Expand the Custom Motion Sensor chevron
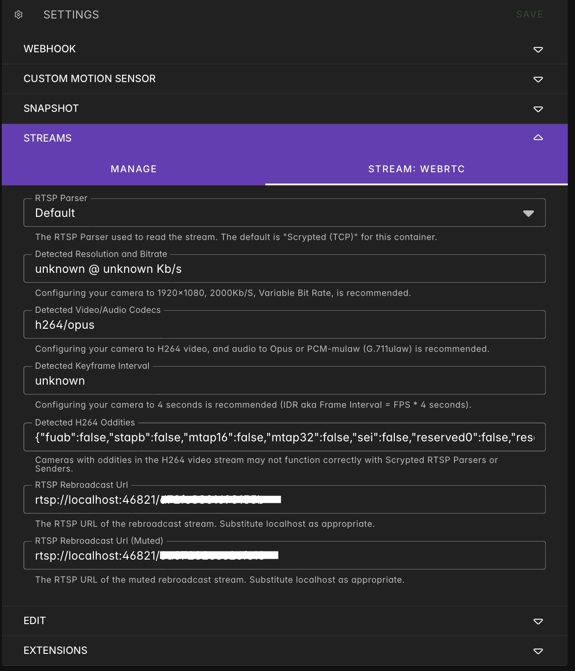Screen dimensions: 575x671 pyautogui.click(x=538, y=79)
